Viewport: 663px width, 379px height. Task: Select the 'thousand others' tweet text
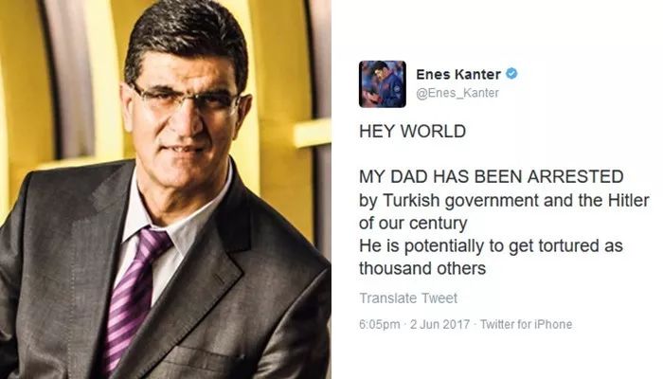[422, 268]
